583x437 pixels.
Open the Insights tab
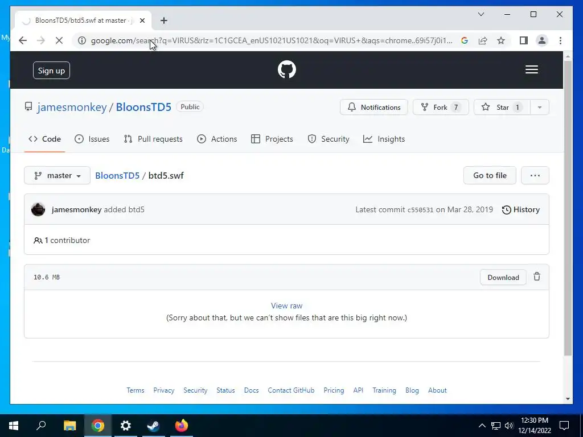point(384,139)
